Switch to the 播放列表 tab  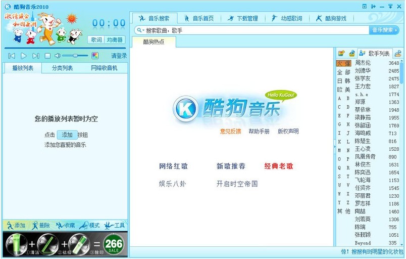(23, 68)
